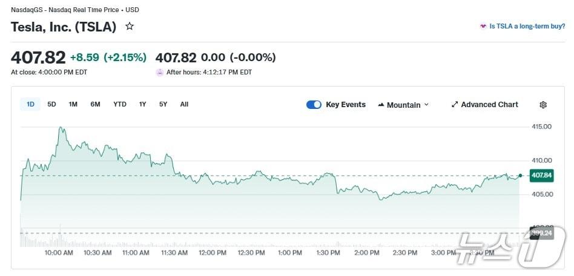Show the 5Y time range
Viewport: 574px width, 276px height.
point(163,104)
